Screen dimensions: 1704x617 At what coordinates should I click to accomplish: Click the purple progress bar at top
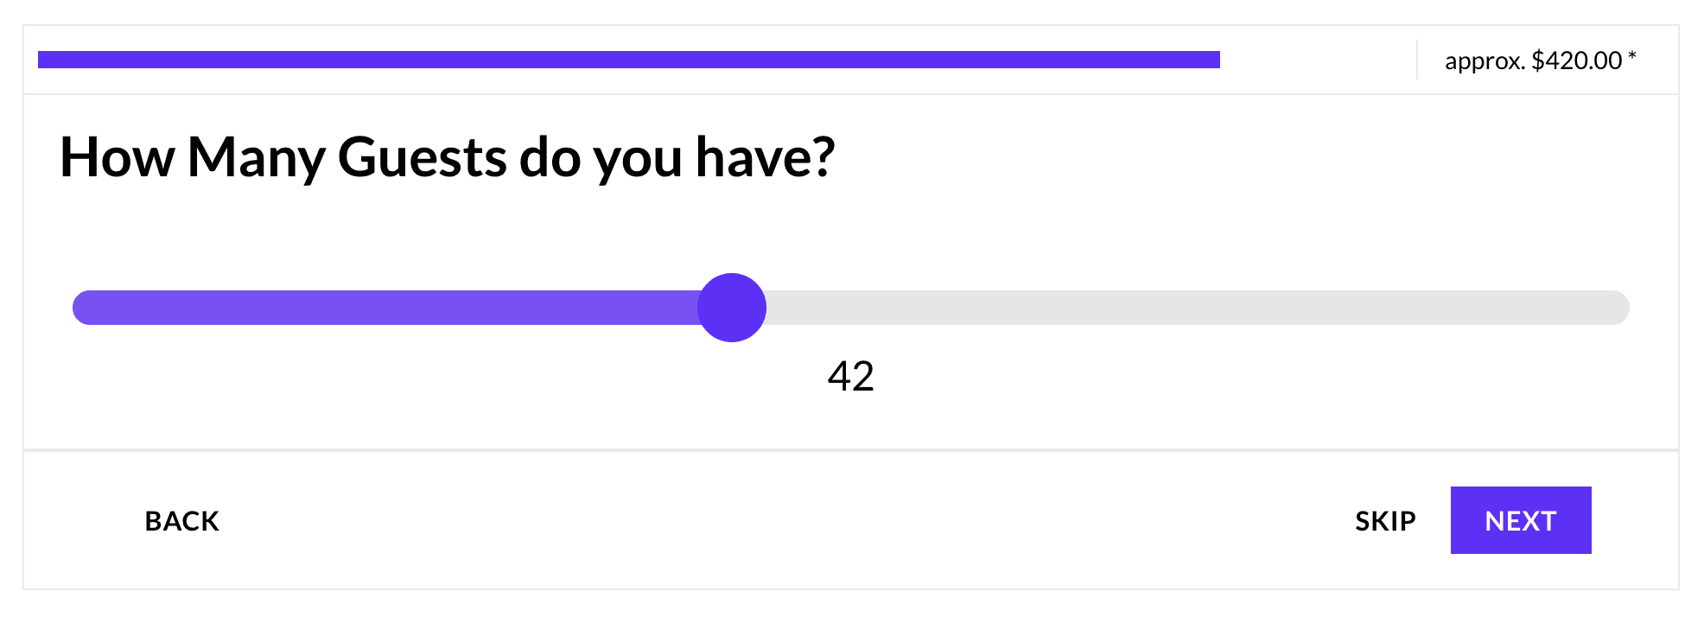(628, 60)
